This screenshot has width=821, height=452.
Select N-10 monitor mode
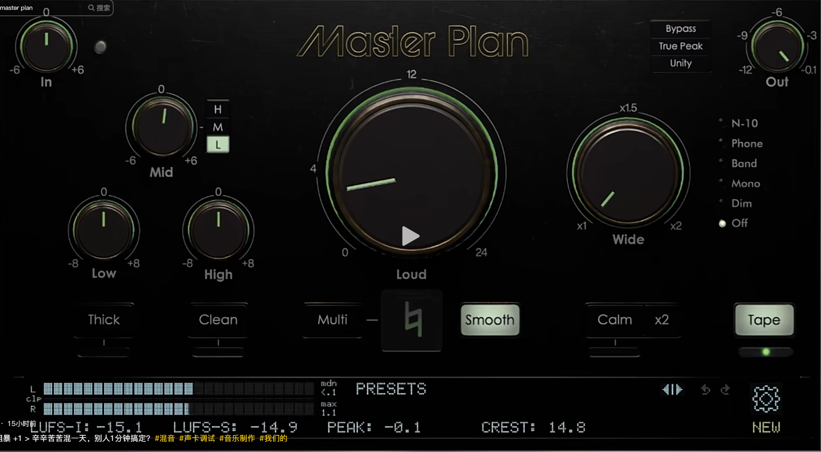tap(740, 123)
